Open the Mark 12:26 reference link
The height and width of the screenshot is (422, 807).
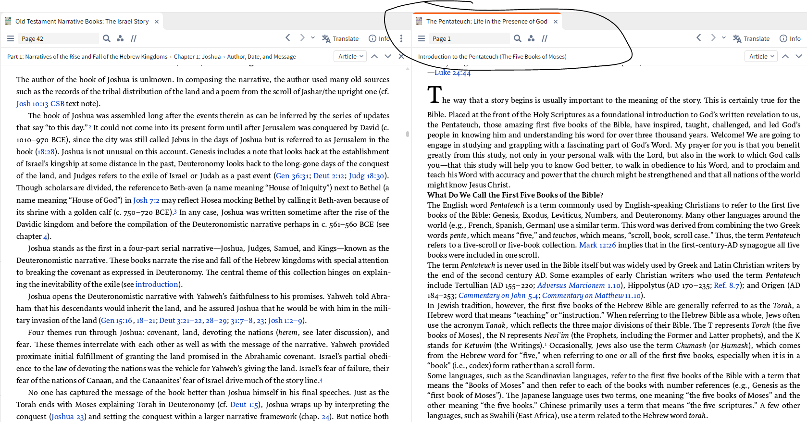(x=597, y=245)
